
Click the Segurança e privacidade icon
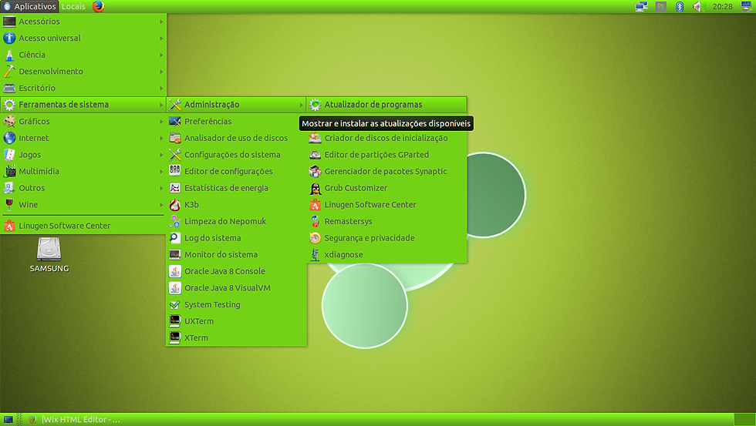(x=316, y=238)
